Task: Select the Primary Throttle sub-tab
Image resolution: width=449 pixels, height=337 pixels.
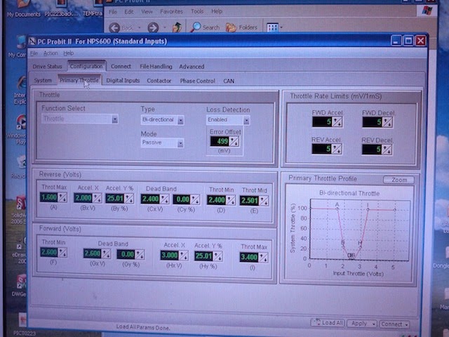Action: (x=79, y=80)
